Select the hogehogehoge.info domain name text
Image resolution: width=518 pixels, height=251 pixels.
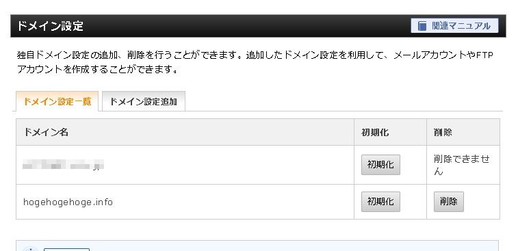pos(68,202)
